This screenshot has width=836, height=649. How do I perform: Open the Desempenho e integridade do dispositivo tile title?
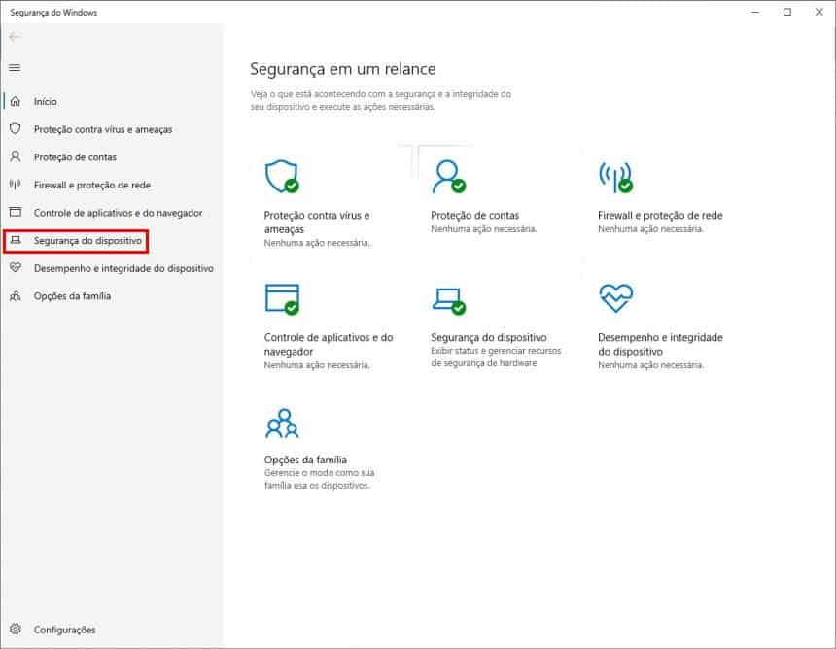660,344
